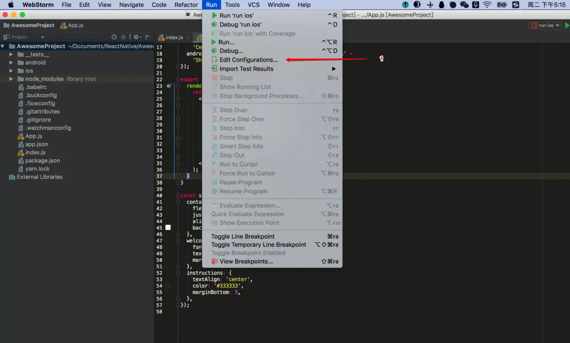
Task: Click the green Run button in the toolbar
Action: [567, 26]
